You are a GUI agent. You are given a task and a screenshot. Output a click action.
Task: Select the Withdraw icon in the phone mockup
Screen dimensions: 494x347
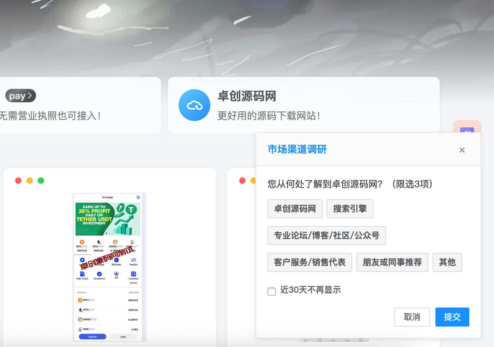tap(116, 260)
